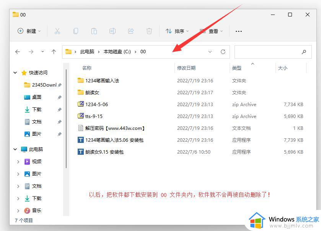The width and height of the screenshot is (321, 231).
Task: Select file name tts-9-15
Action: (x=94, y=116)
